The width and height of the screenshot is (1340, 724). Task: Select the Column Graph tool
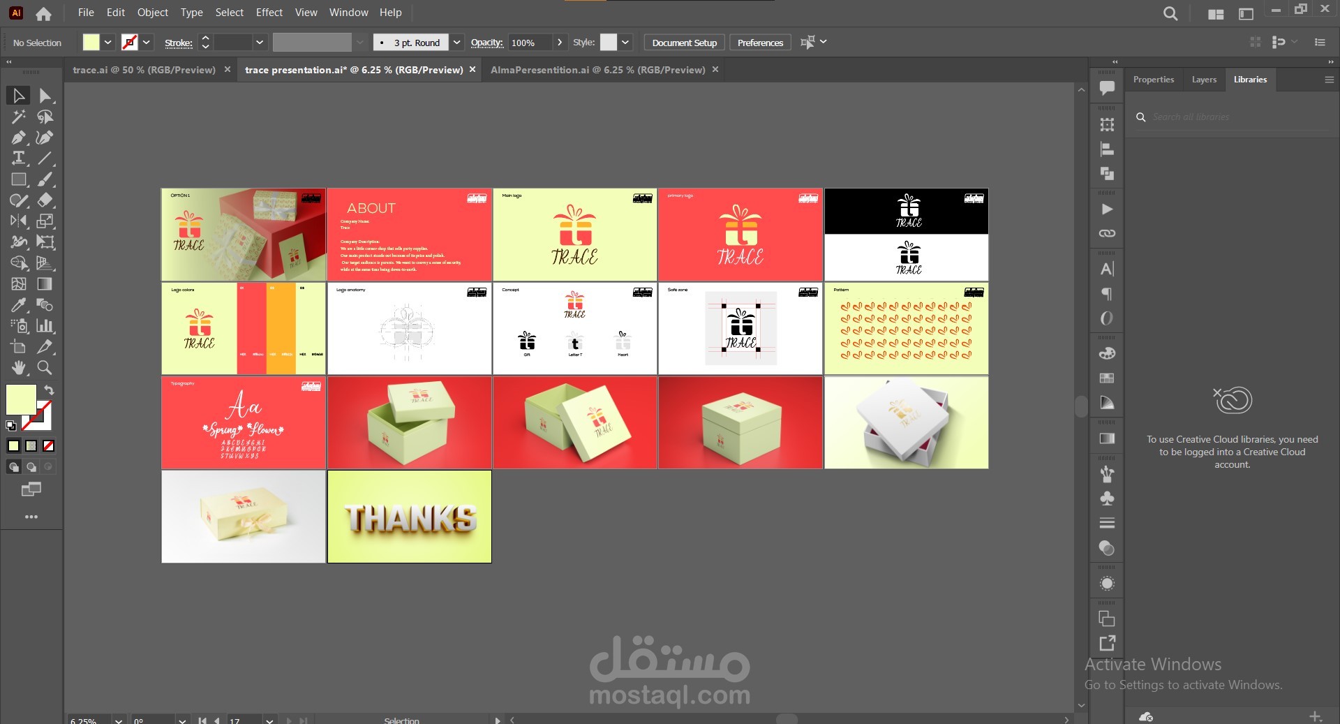click(45, 326)
